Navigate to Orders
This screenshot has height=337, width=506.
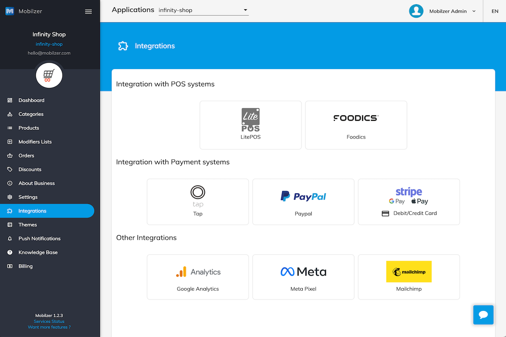47,156
